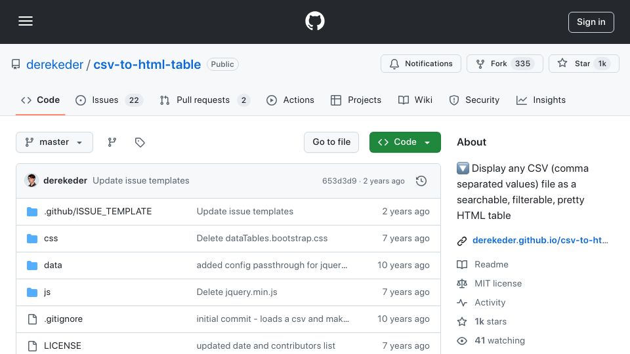Open commit 'Delete jquery.min.js'

click(x=237, y=292)
